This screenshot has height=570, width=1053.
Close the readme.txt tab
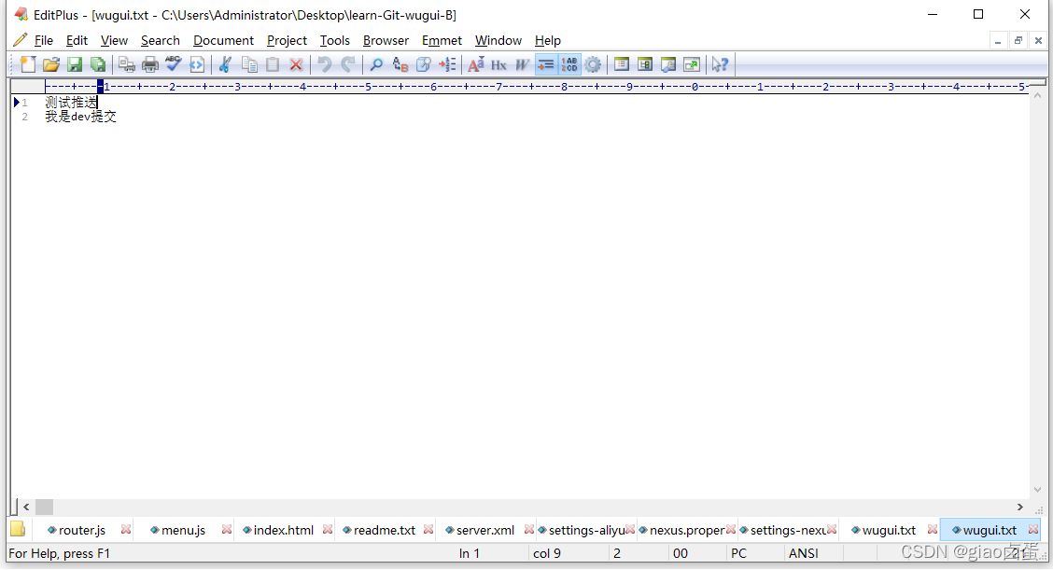coord(428,530)
